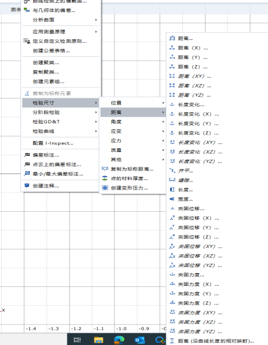Click the 创建变形压力 icon
This screenshot has height=345, width=268.
pyautogui.click(x=105, y=188)
